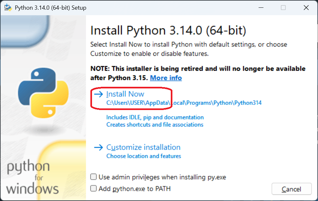Click Includes IDLE, pip and documentation text
The image size is (318, 201).
(x=155, y=117)
